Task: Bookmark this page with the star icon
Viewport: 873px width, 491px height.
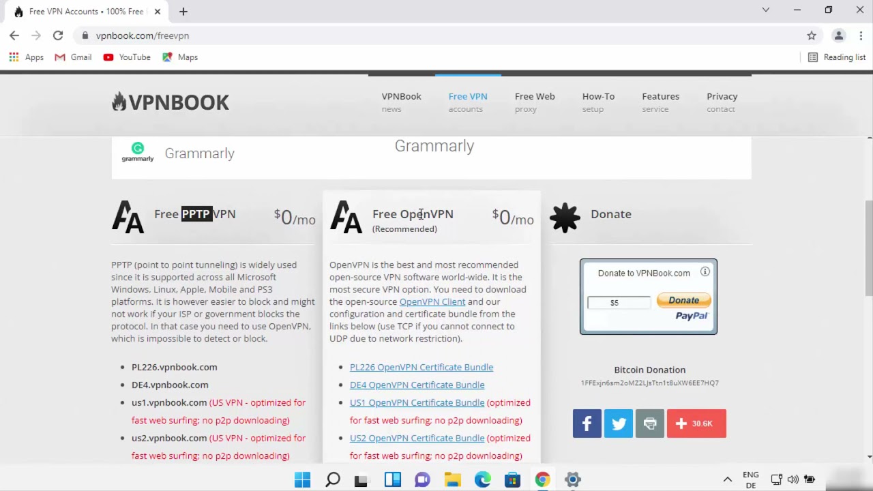Action: (x=812, y=35)
